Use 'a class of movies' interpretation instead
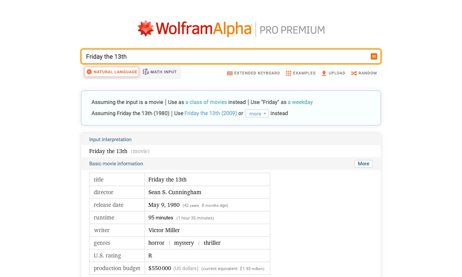The height and width of the screenshot is (277, 462). tap(206, 102)
